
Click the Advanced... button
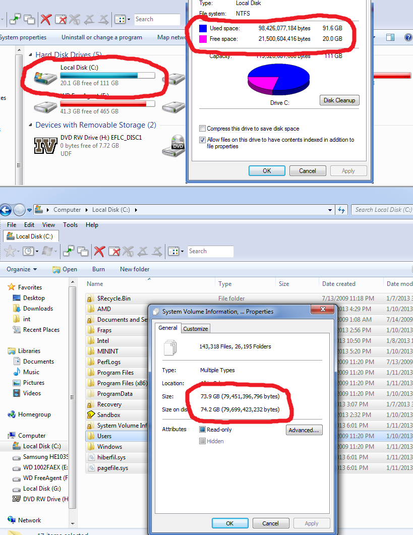tap(304, 430)
